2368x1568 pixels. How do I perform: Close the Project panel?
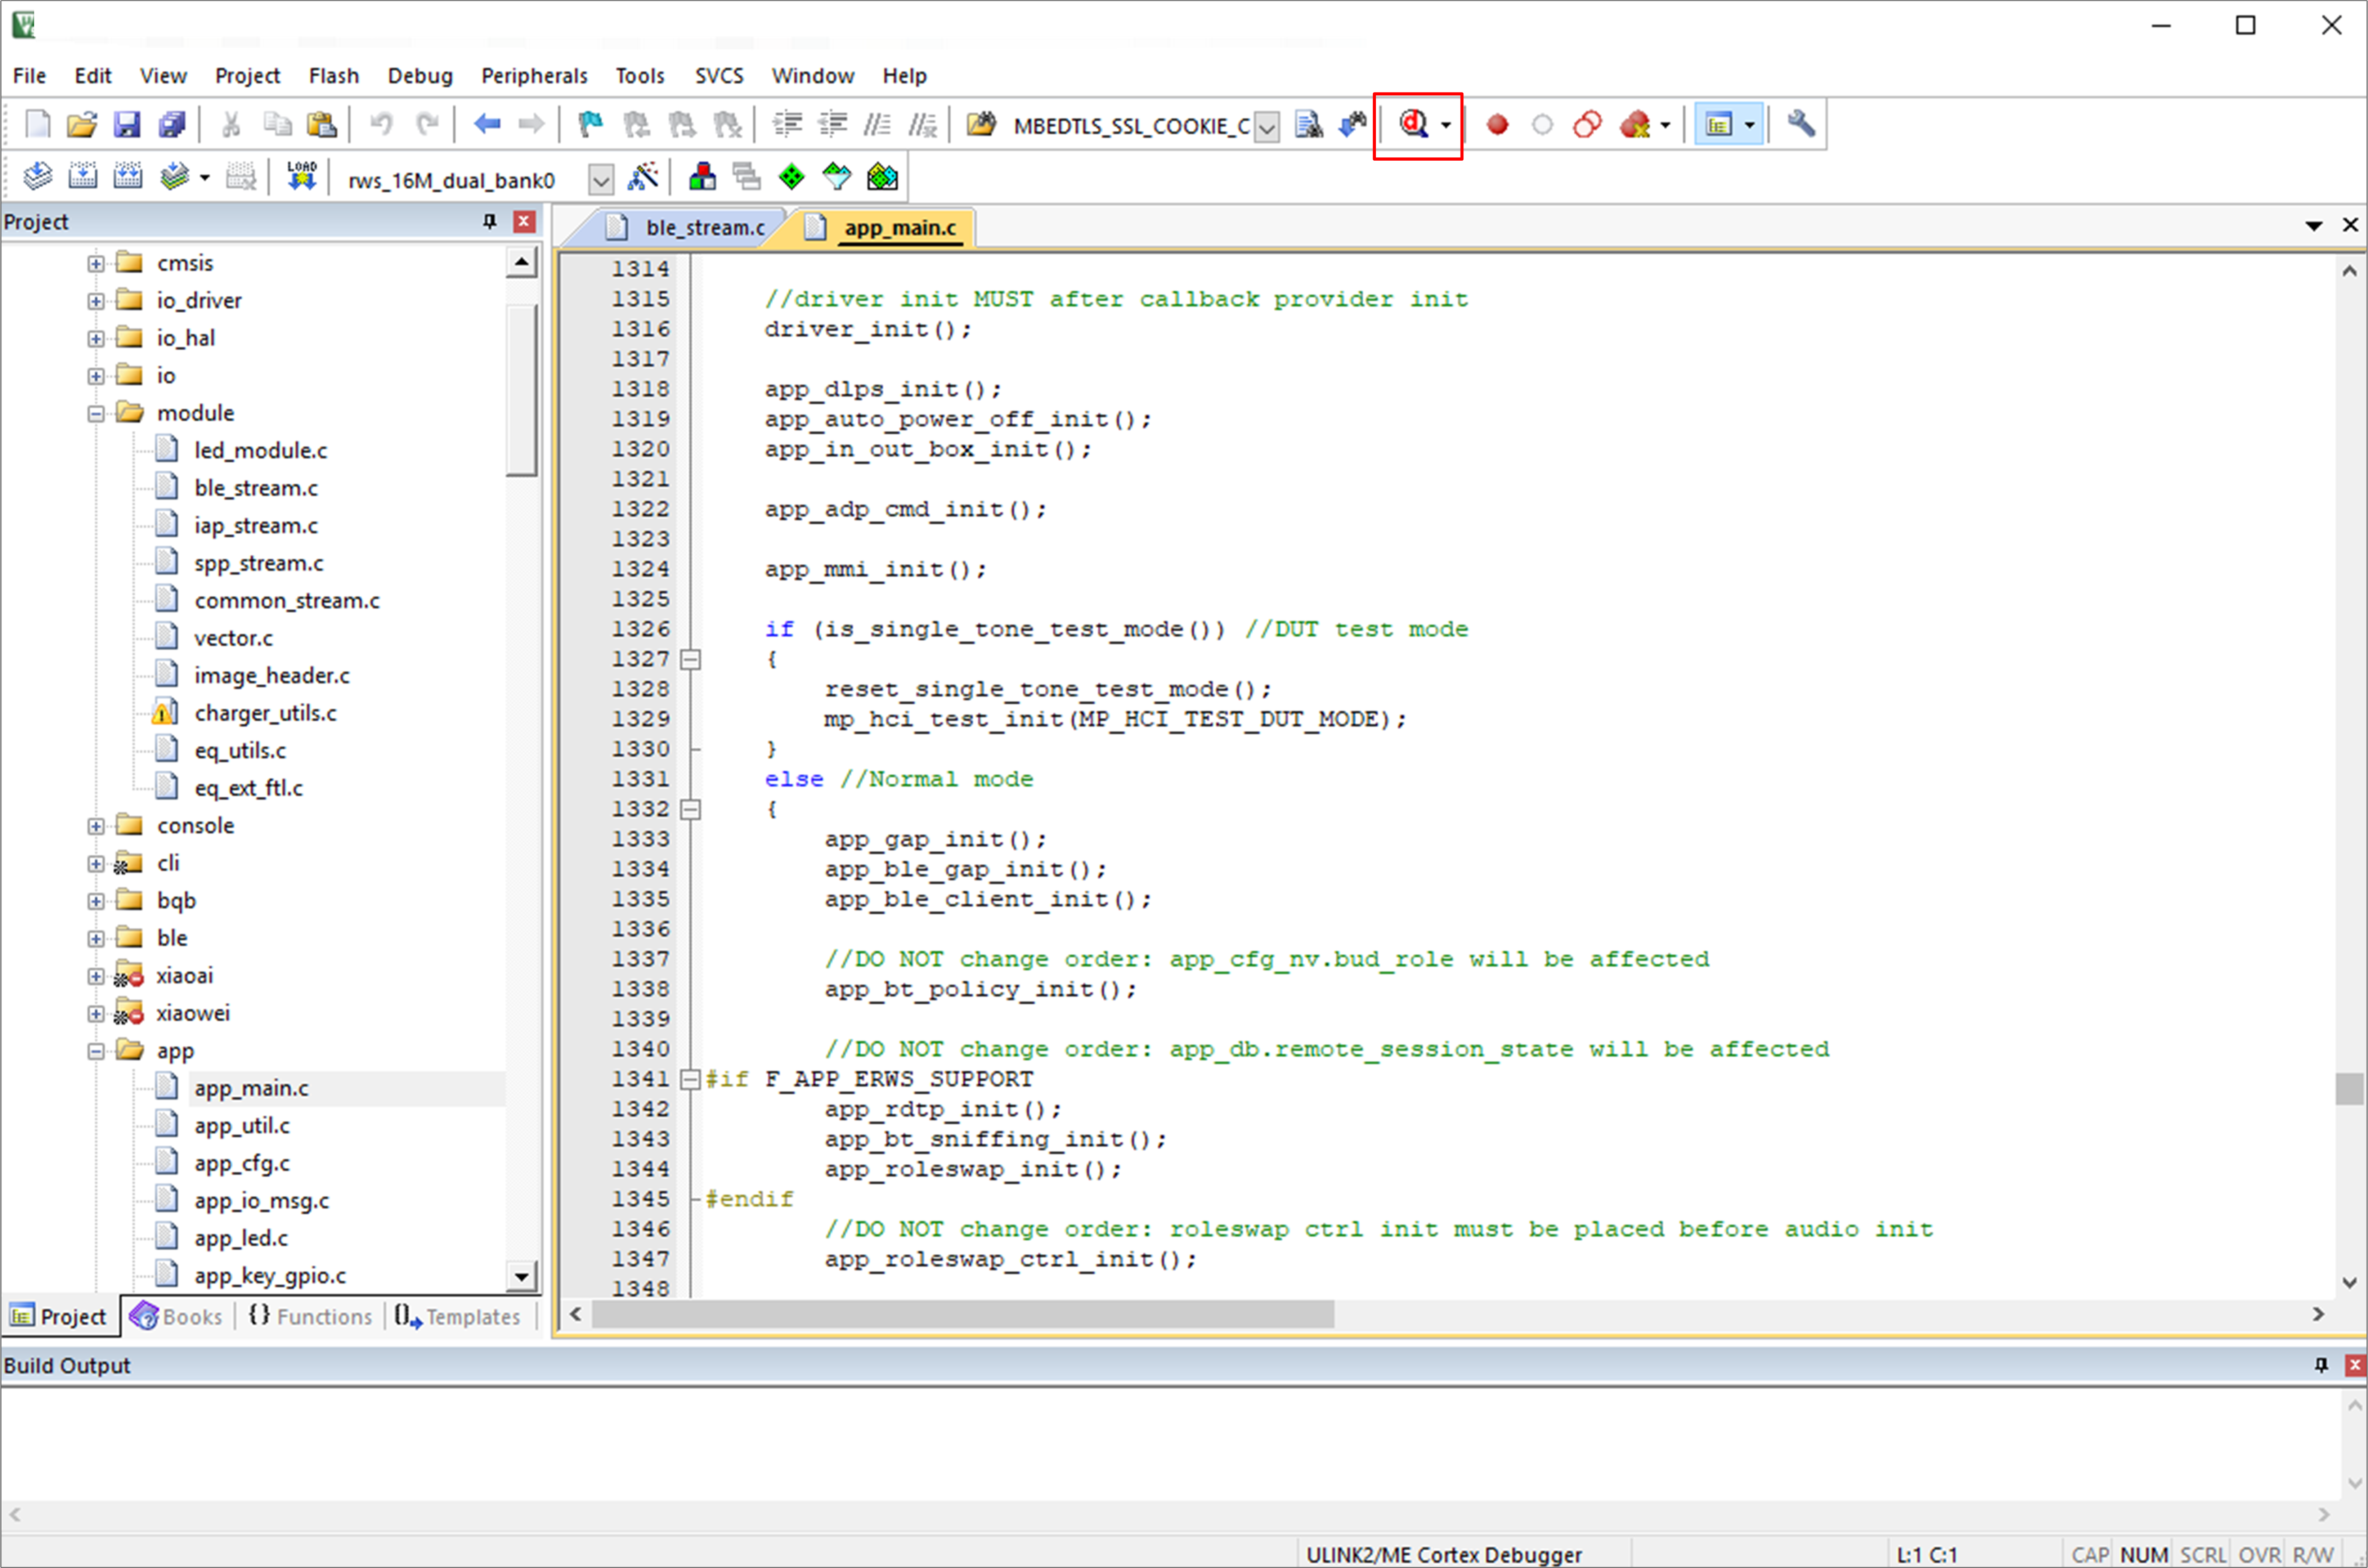point(524,221)
